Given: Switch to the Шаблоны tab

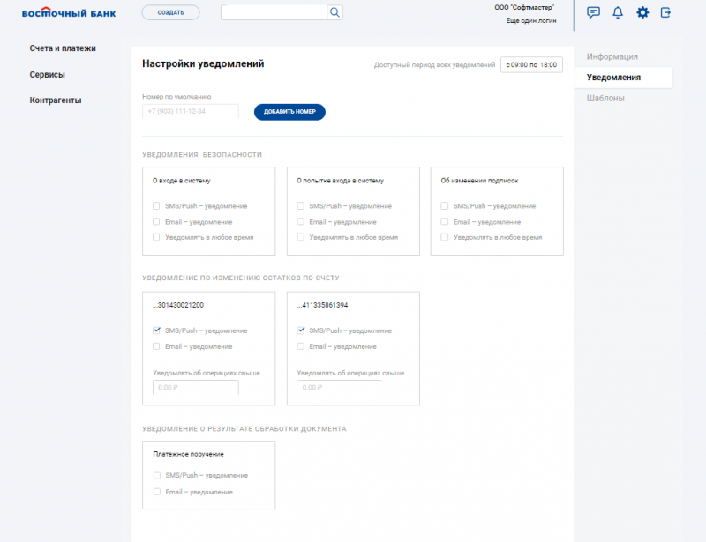Looking at the screenshot, I should (605, 99).
